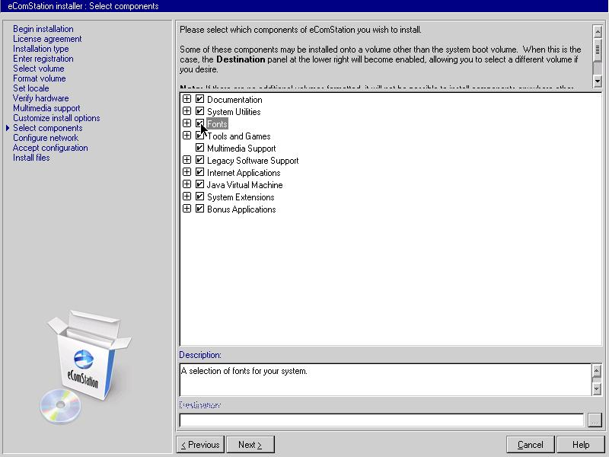The height and width of the screenshot is (457, 609).
Task: Click Description box scroll up arrow
Action: (x=597, y=370)
